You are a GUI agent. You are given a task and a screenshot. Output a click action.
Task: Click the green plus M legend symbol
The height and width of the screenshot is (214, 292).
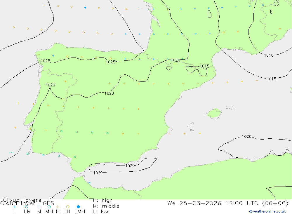click(x=39, y=207)
